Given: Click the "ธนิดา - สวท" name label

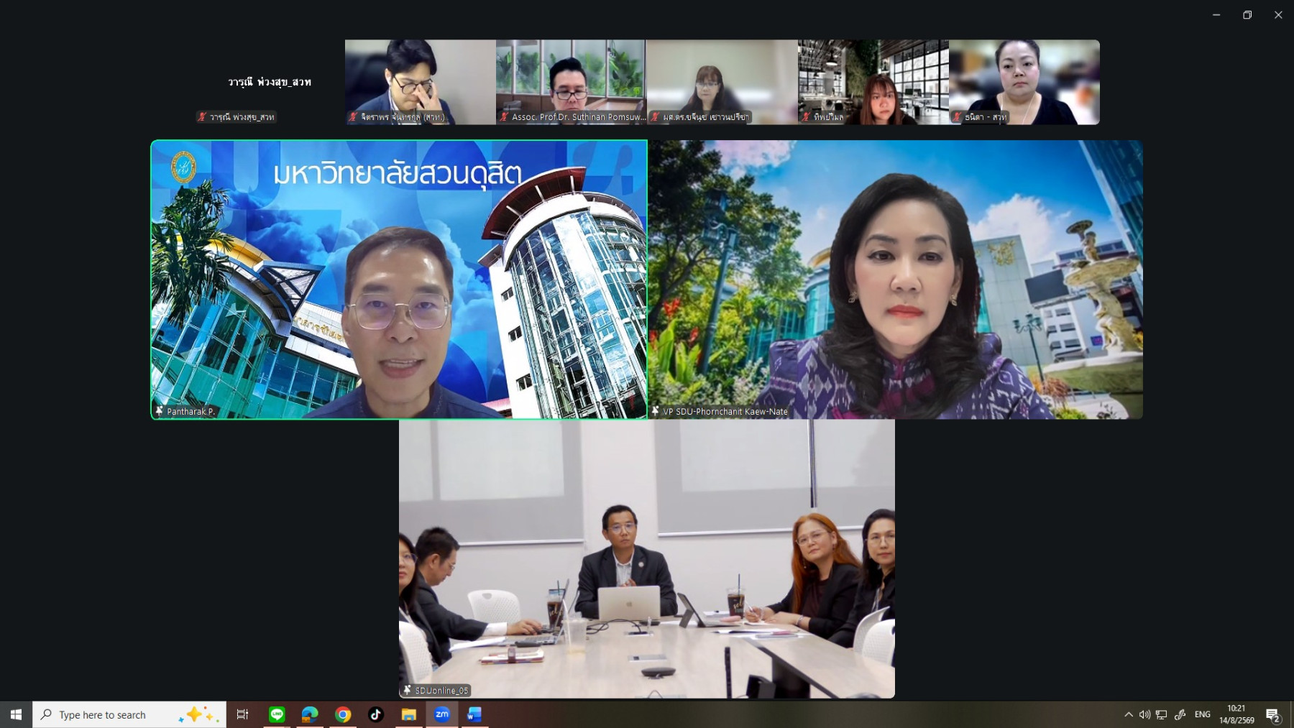Looking at the screenshot, I should click(x=986, y=117).
